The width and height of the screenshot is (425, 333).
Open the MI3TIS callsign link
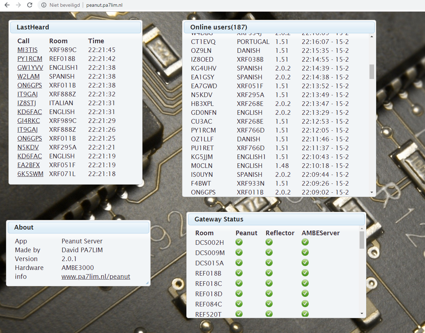point(27,50)
